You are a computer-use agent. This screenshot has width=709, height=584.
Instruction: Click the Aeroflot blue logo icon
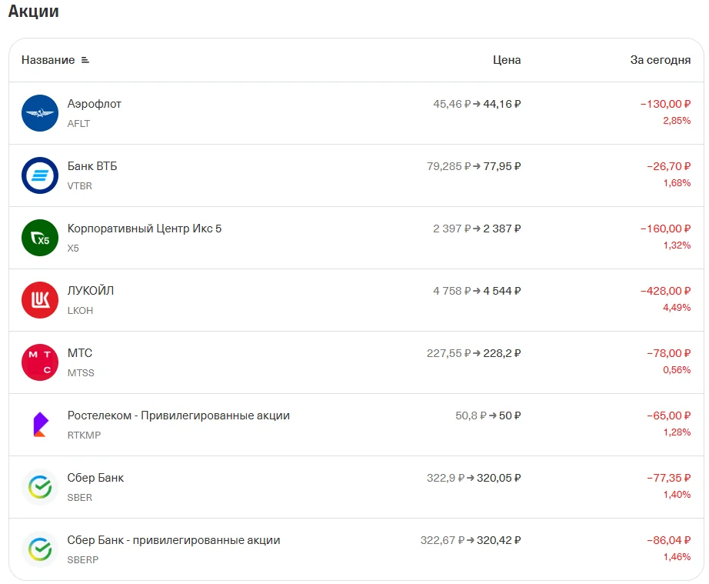click(x=40, y=113)
